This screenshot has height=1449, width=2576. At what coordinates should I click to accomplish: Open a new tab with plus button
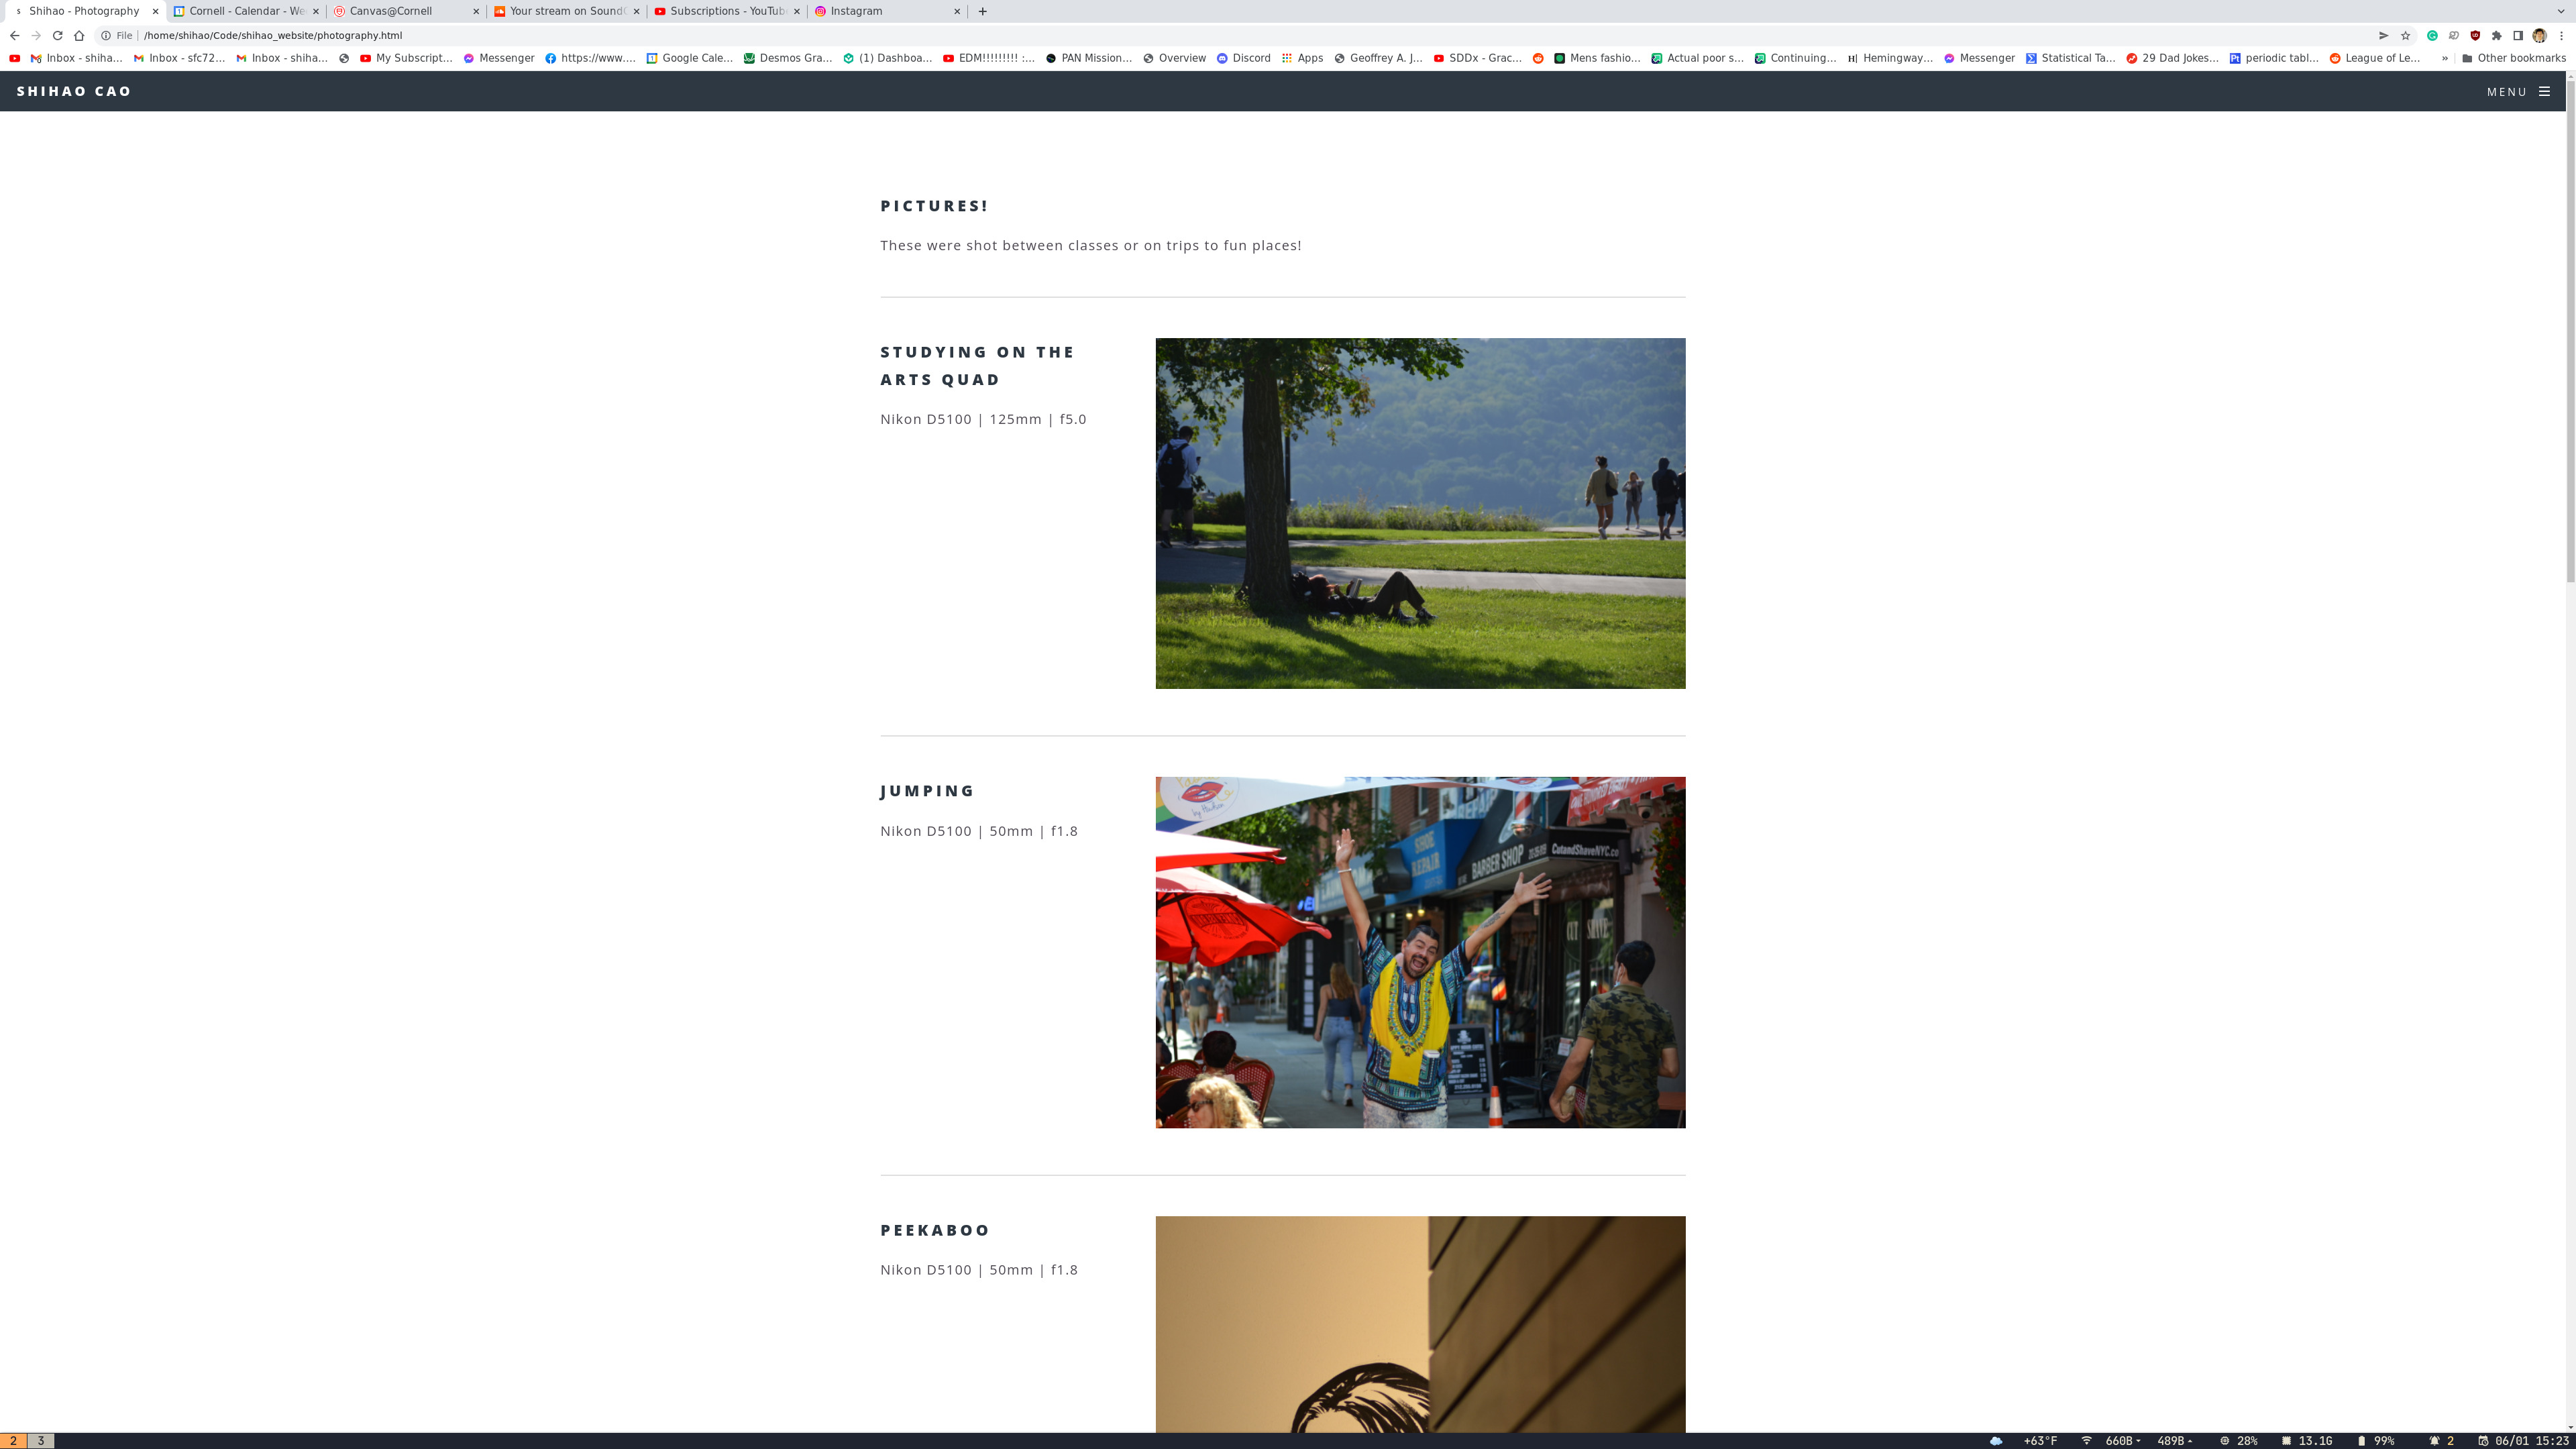(x=982, y=11)
